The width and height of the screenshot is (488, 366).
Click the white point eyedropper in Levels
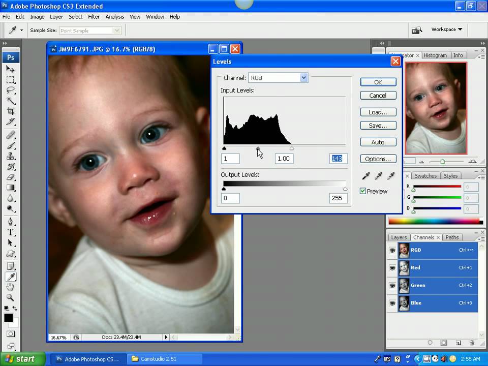pyautogui.click(x=391, y=176)
